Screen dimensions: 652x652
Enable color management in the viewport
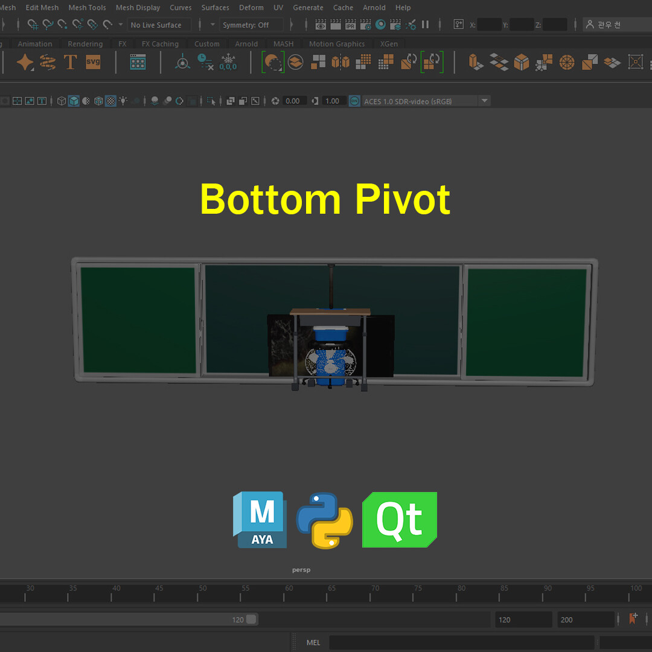click(354, 101)
